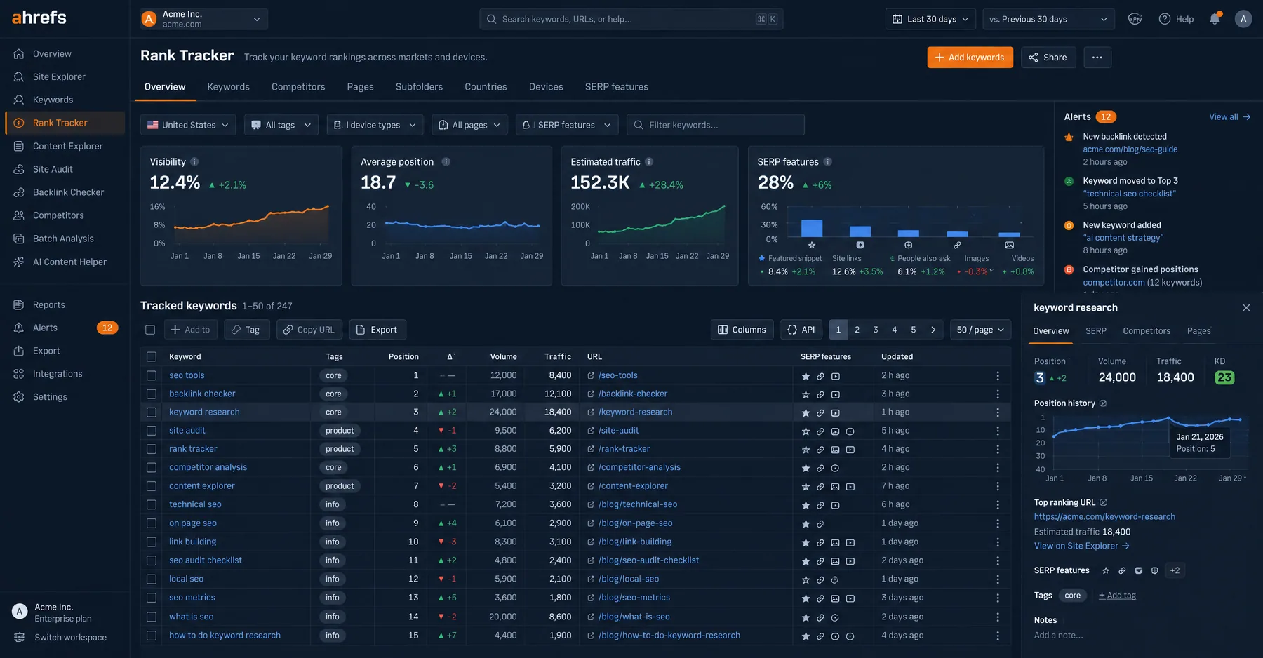The width and height of the screenshot is (1263, 658).
Task: Open the notifications bell icon
Action: tap(1215, 19)
